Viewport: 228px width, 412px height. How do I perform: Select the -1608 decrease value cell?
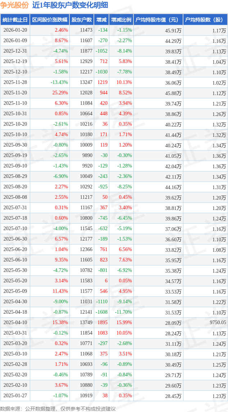101,312
